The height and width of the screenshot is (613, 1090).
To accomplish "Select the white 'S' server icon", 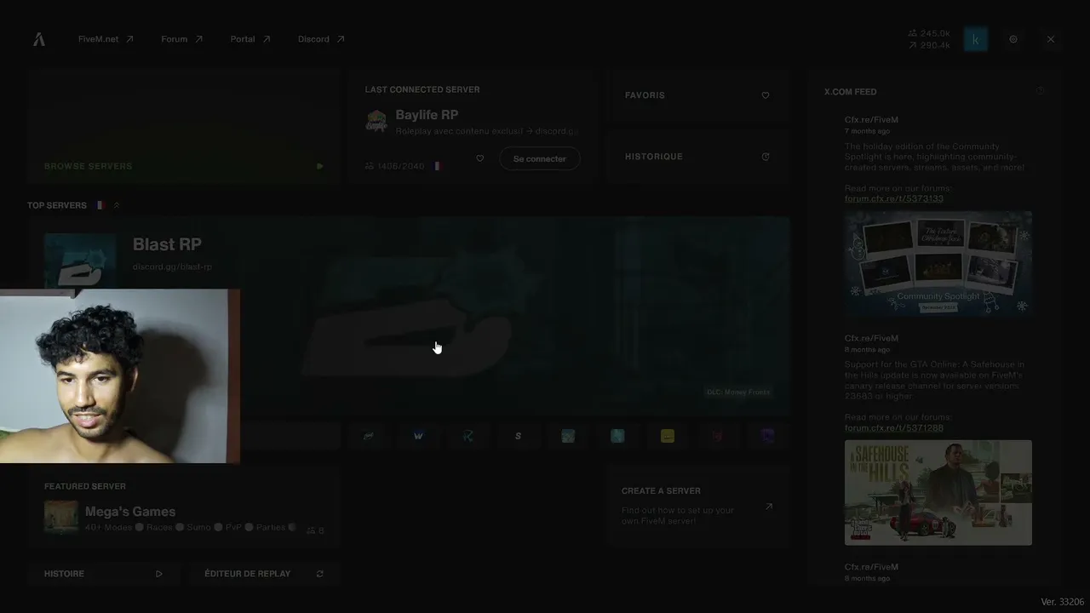I will [518, 436].
